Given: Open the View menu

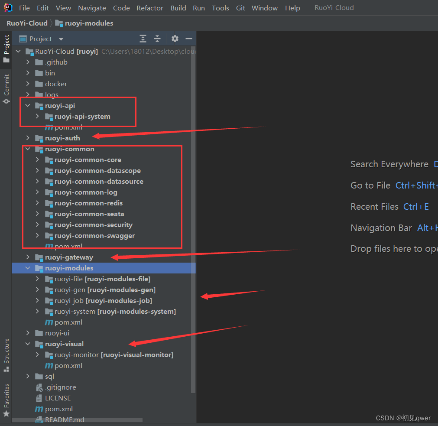Looking at the screenshot, I should [x=63, y=8].
